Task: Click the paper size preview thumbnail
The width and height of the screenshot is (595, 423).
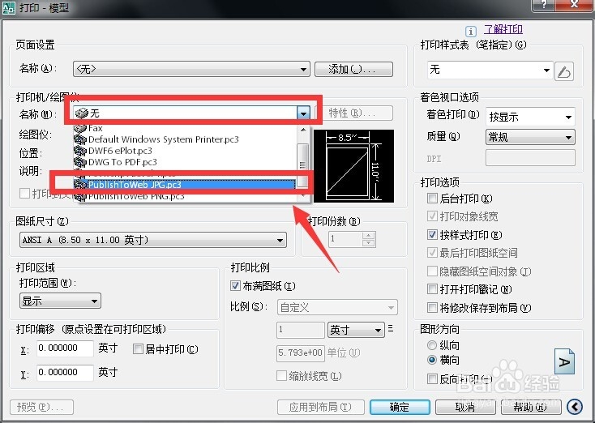Action: click(353, 166)
